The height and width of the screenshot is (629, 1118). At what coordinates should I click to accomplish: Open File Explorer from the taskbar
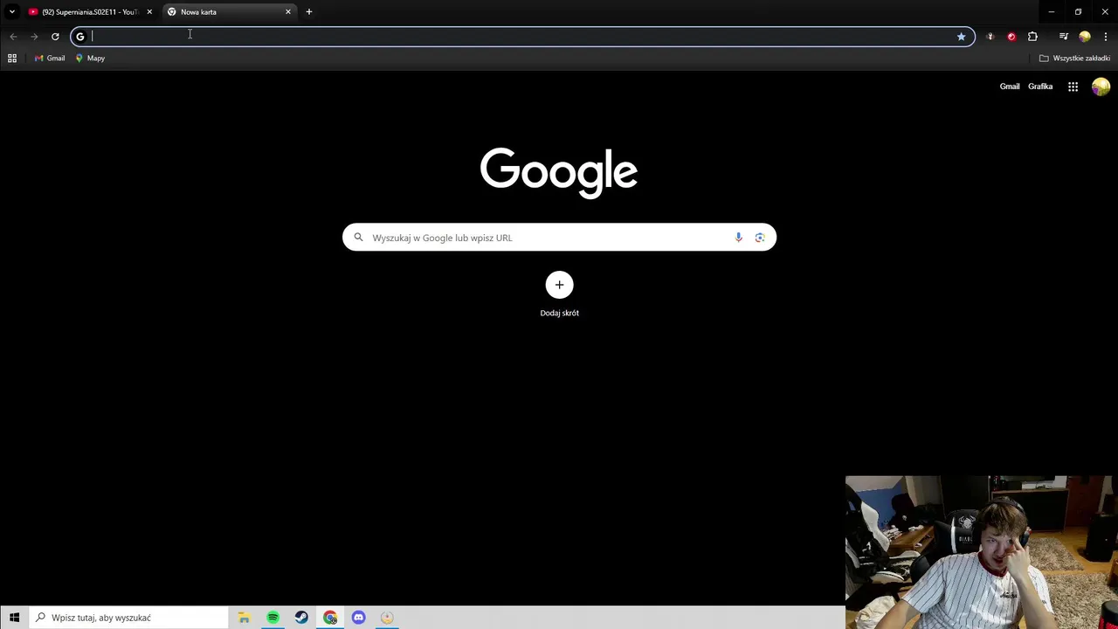click(x=244, y=618)
